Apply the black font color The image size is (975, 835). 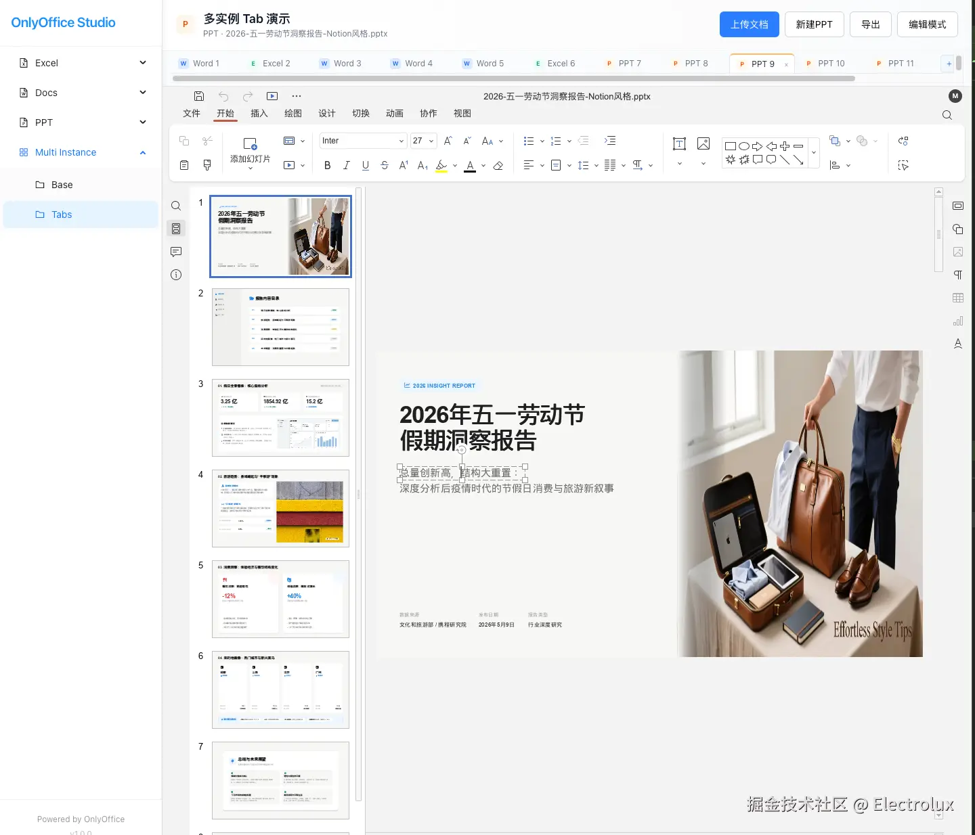tap(470, 166)
